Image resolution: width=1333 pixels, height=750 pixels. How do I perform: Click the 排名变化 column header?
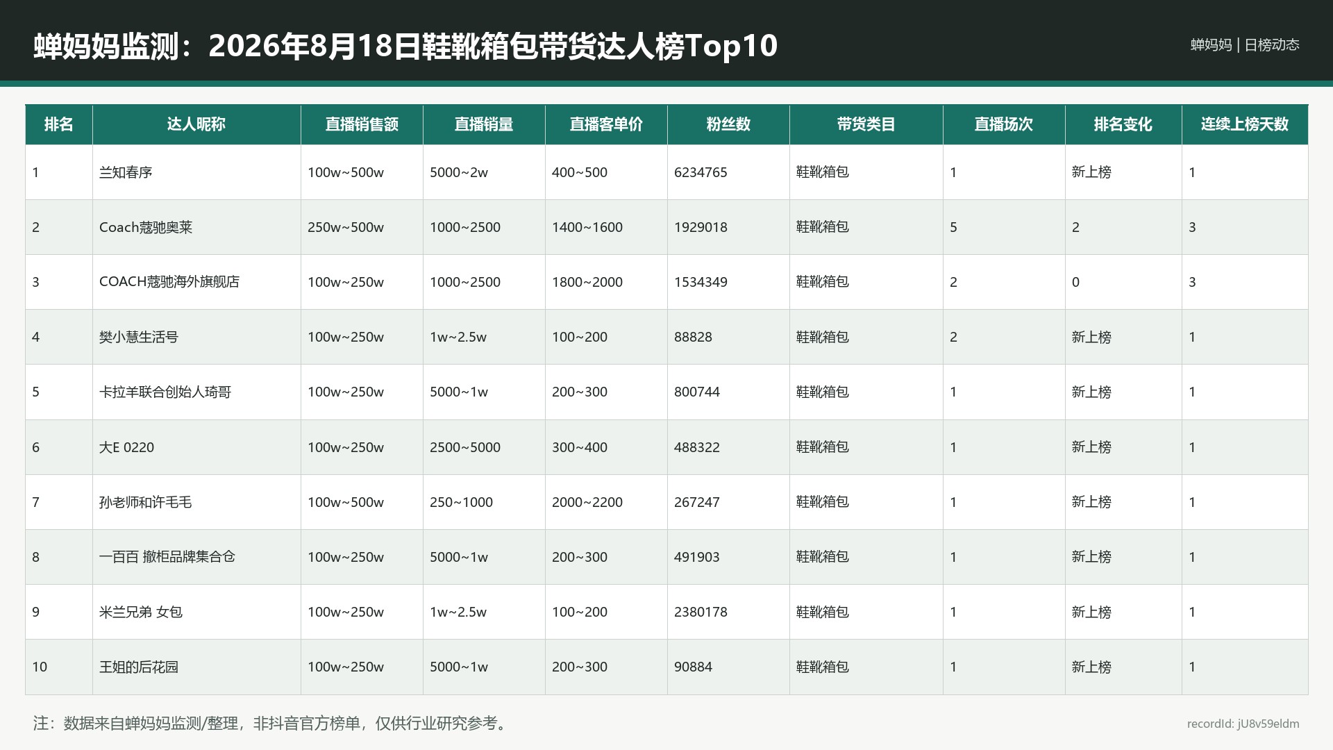[x=1123, y=124]
